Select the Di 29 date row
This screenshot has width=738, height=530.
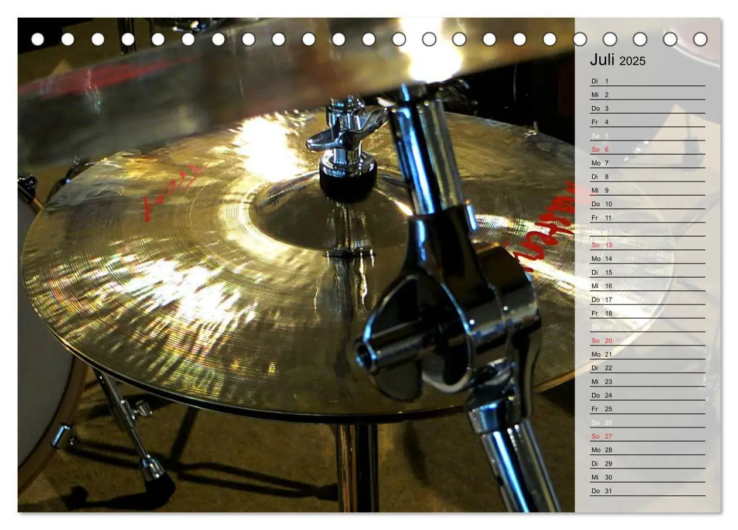click(647, 463)
